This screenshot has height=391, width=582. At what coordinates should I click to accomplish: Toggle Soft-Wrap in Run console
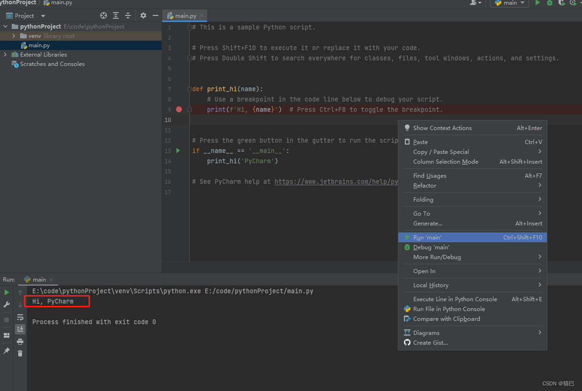click(20, 317)
